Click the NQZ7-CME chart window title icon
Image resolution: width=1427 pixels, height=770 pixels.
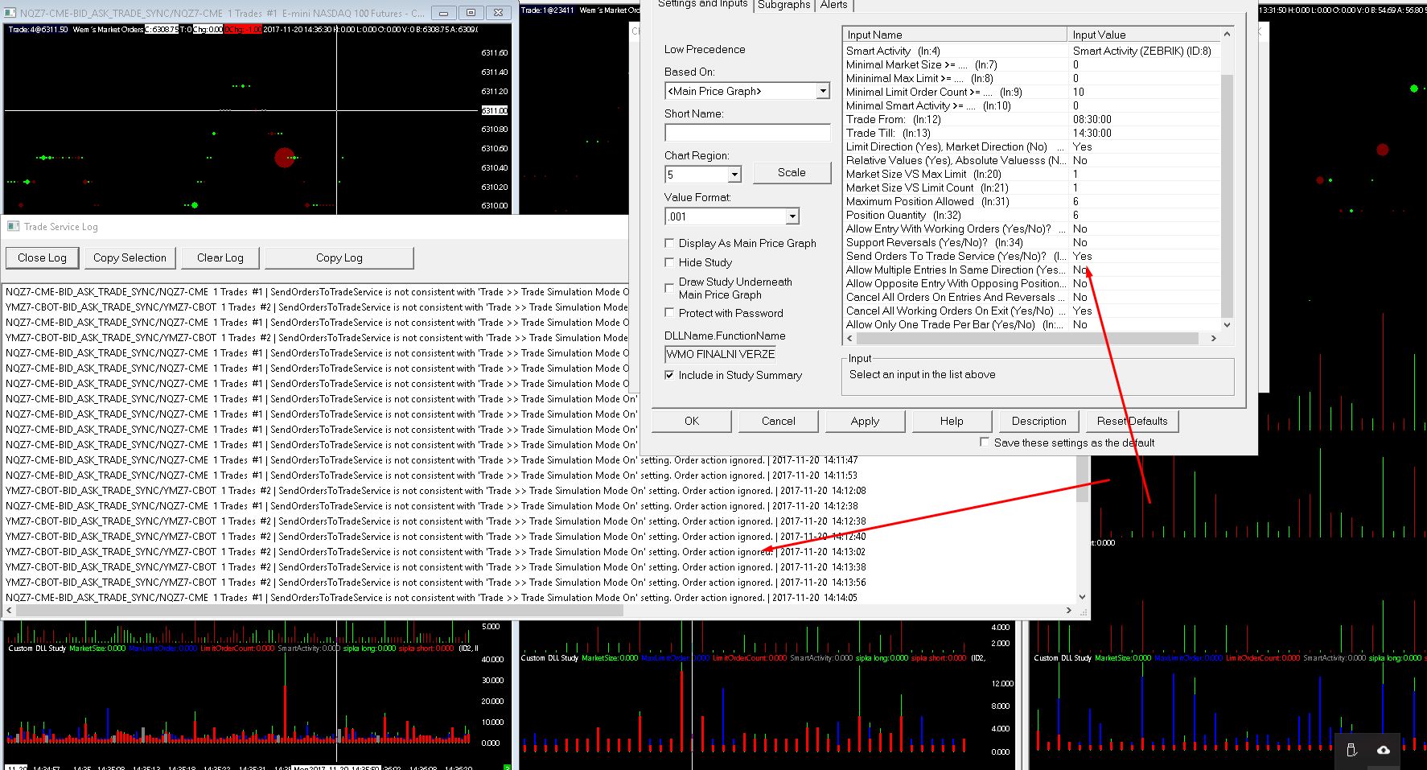pyautogui.click(x=10, y=13)
